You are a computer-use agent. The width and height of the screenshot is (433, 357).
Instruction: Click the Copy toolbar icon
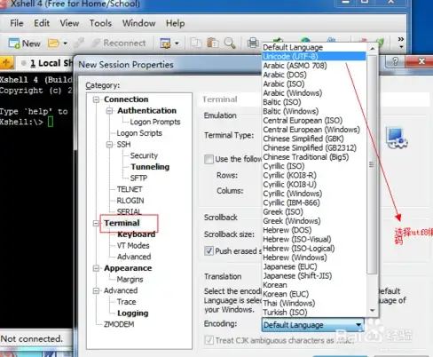click(x=196, y=44)
